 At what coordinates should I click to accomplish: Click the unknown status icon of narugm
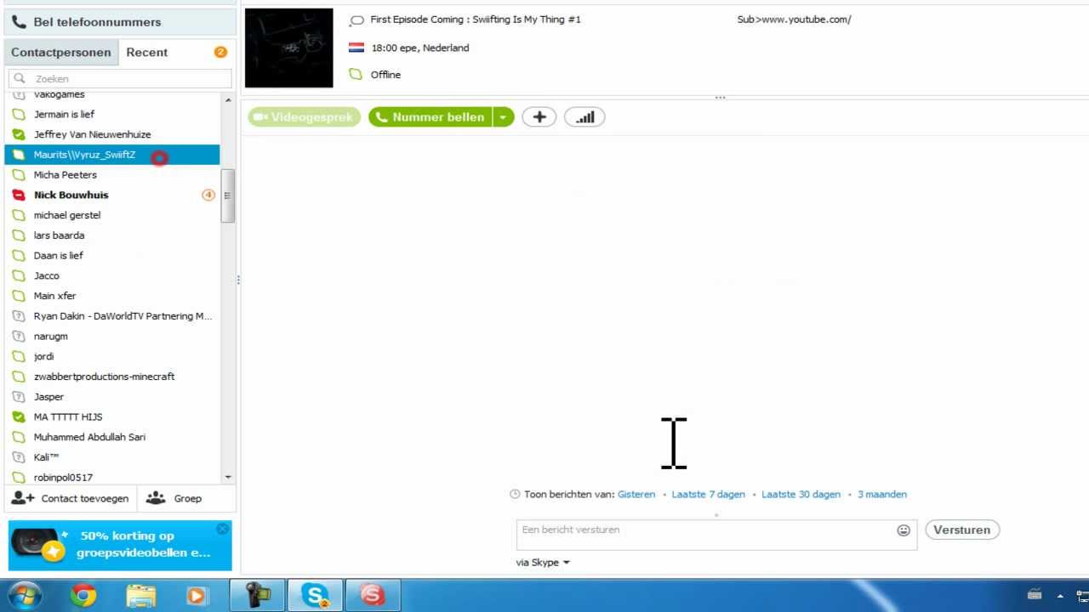pos(19,337)
